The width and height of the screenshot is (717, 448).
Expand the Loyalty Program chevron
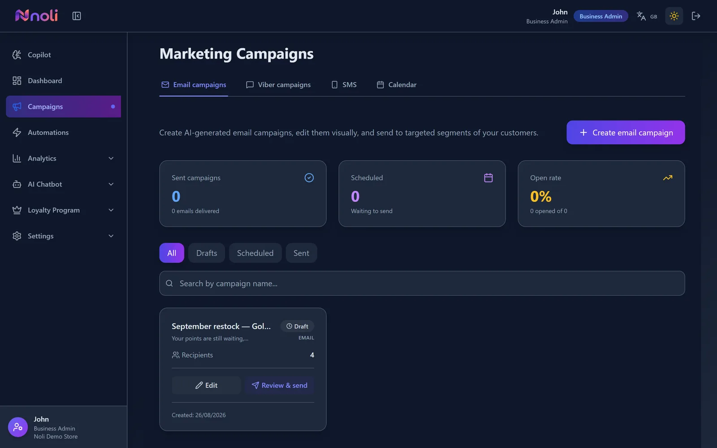click(x=111, y=210)
